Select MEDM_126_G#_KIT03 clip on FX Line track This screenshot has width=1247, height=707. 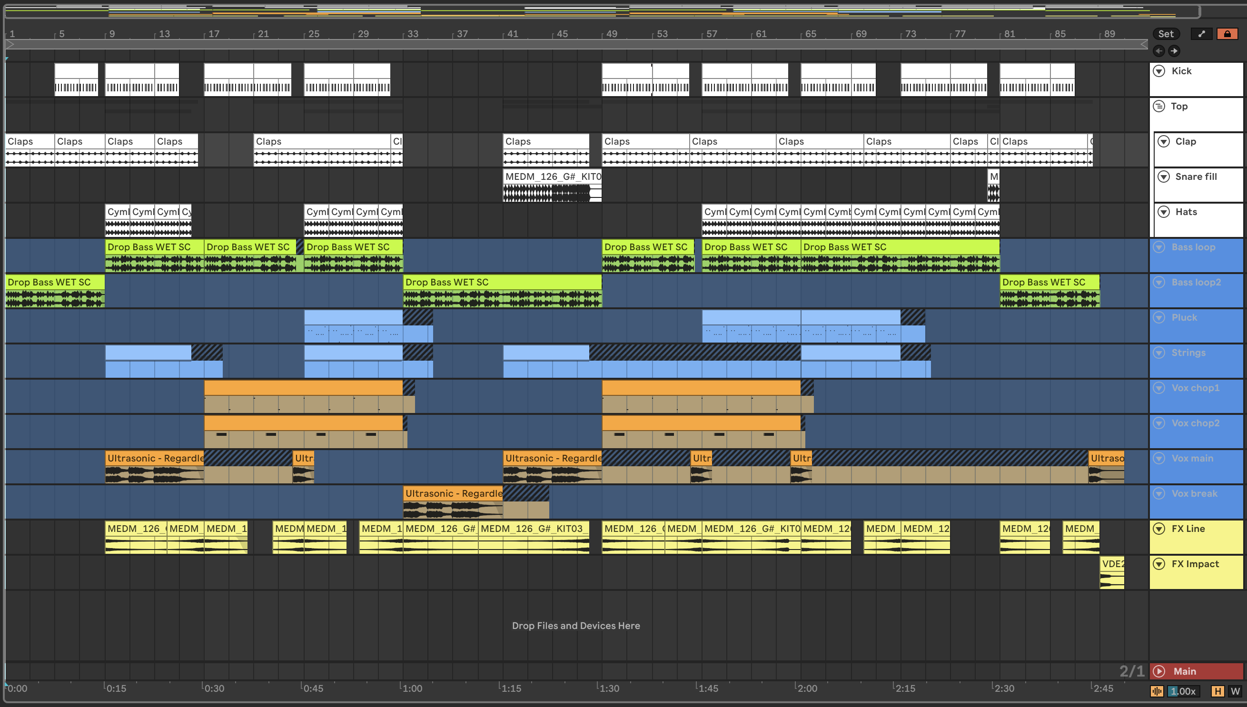tap(534, 537)
